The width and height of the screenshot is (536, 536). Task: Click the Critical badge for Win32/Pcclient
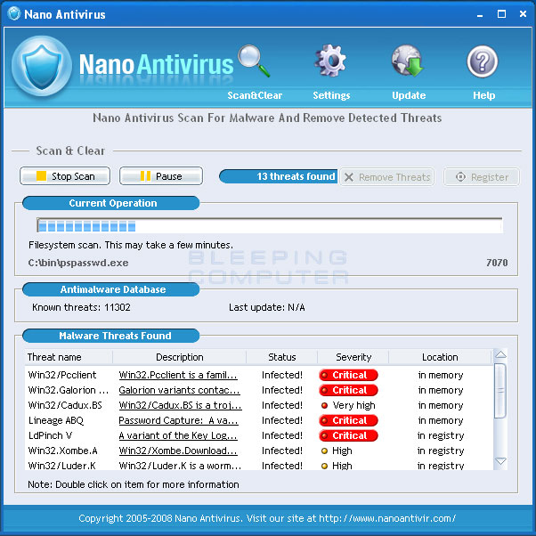[x=348, y=375]
